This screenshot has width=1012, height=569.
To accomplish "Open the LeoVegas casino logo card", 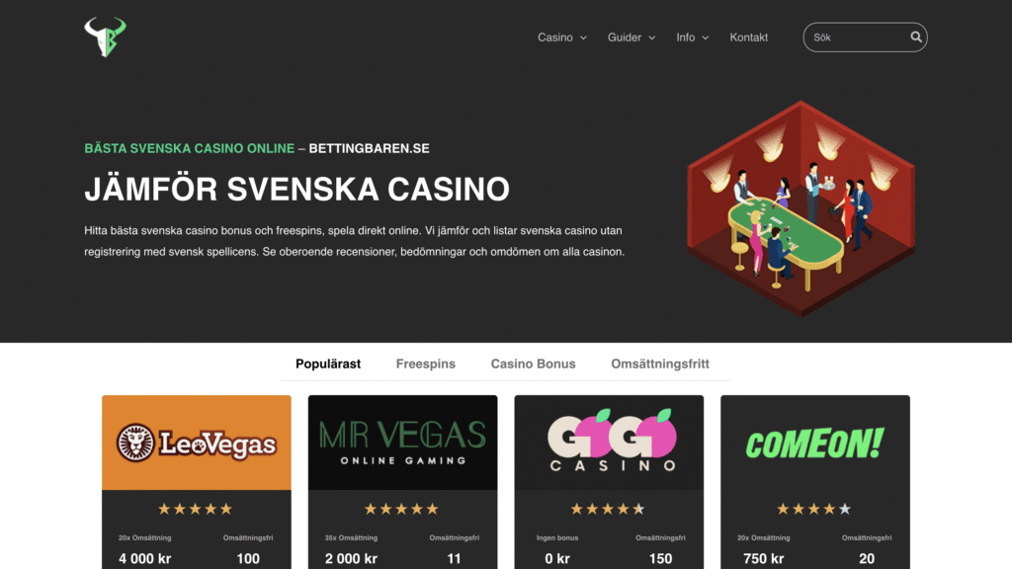I will pyautogui.click(x=197, y=443).
